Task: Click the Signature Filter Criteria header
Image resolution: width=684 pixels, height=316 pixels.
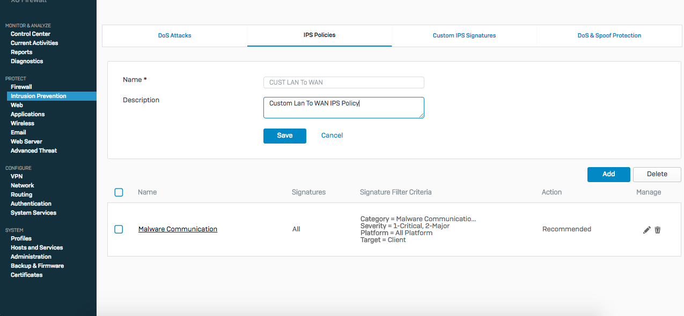Action: (396, 192)
